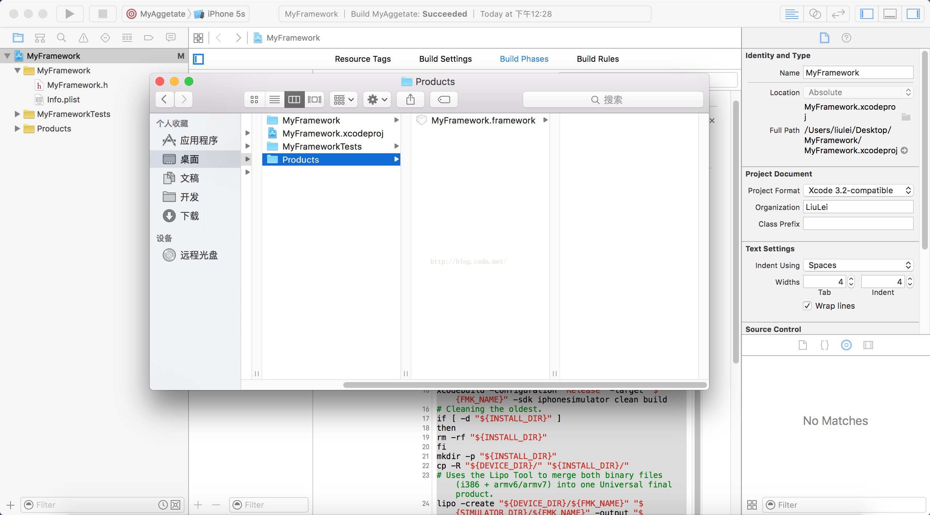
Task: Switch Finder to list view
Action: point(275,99)
